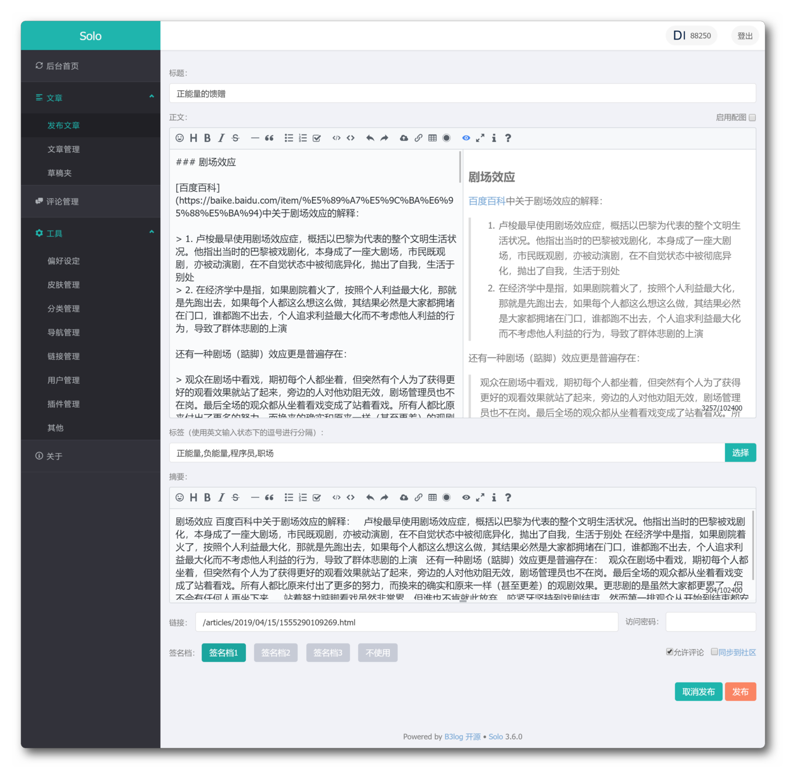Show info in content editor toolbar
Image resolution: width=786 pixels, height=769 pixels.
(x=494, y=138)
